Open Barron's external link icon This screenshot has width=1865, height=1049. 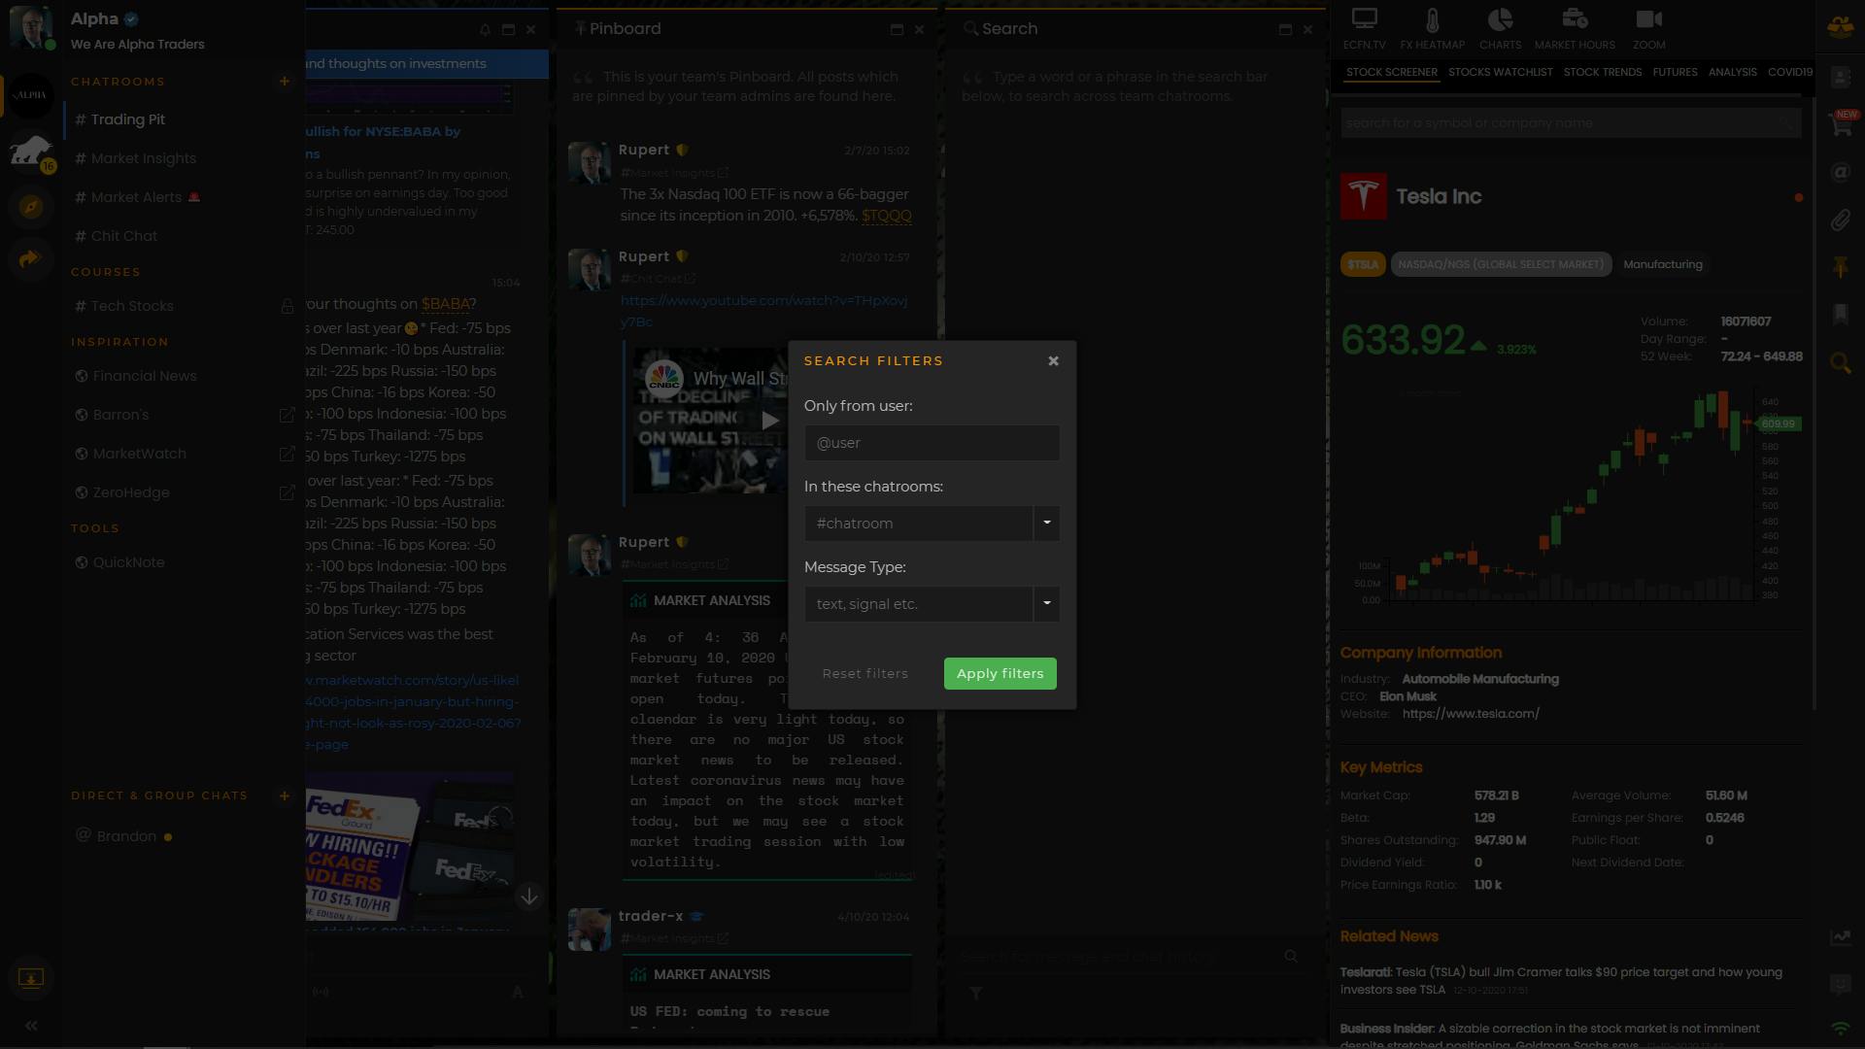click(x=287, y=415)
